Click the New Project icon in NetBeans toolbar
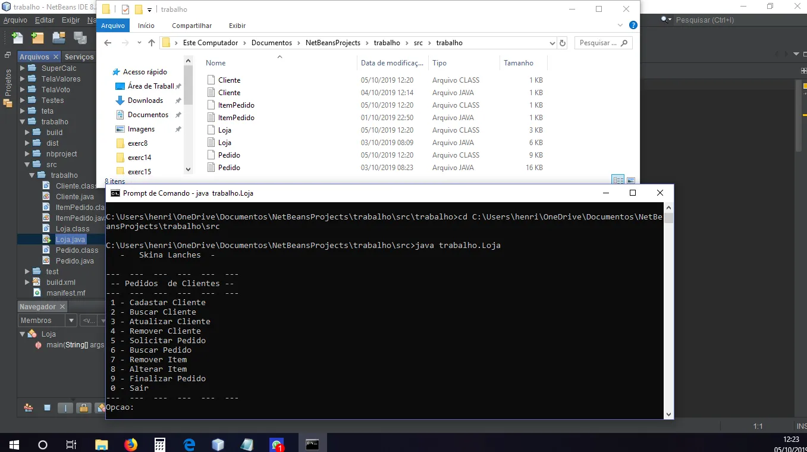This screenshot has width=807, height=452. [x=37, y=38]
